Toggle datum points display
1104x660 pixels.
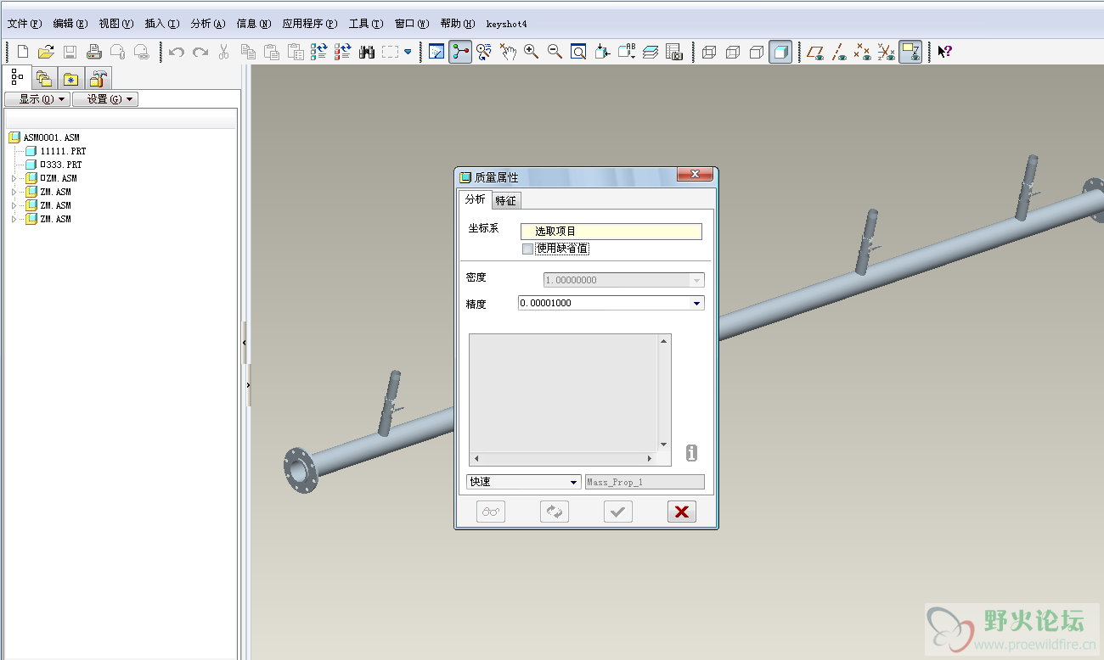(863, 52)
